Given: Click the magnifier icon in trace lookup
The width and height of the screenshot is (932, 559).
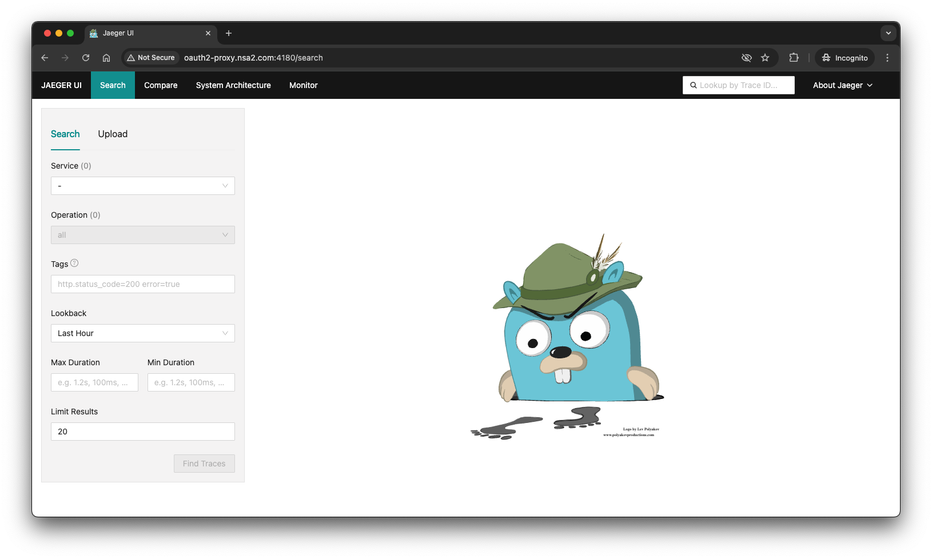Looking at the screenshot, I should 693,85.
